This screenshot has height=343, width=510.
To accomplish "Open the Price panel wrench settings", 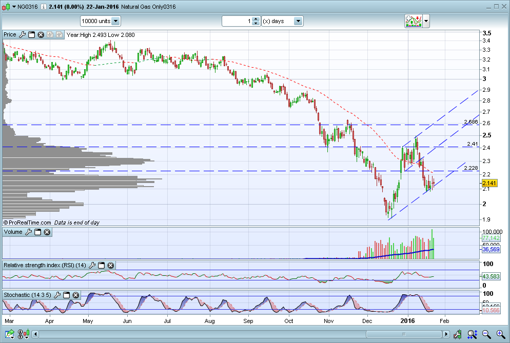I will click(22, 35).
